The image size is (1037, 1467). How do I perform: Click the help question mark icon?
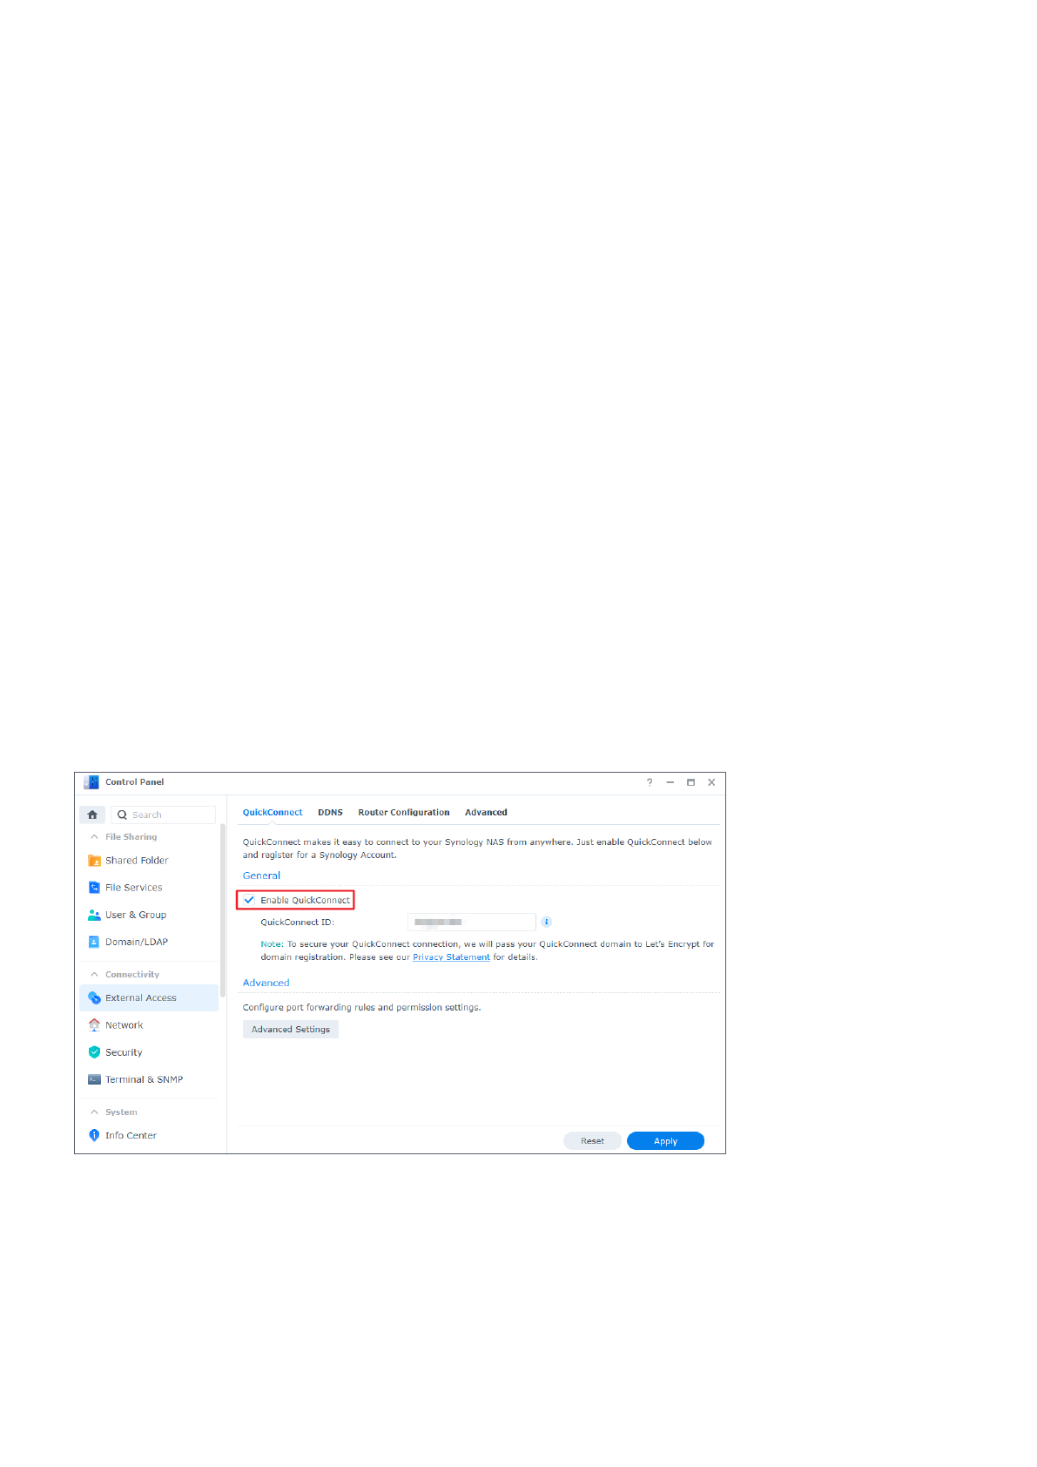[x=650, y=782]
